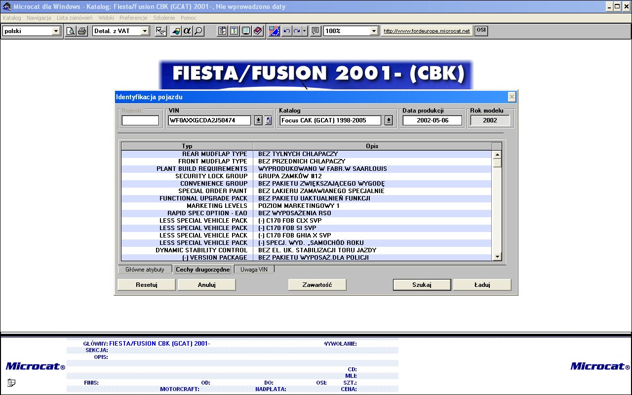Open the 100% zoom dropdown

click(374, 31)
